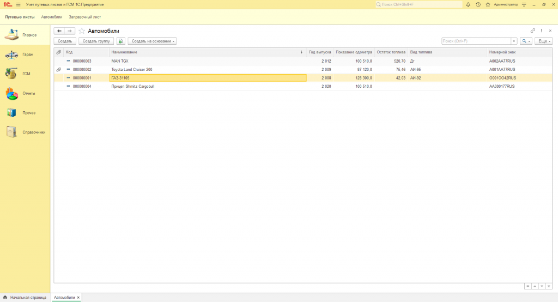This screenshot has height=302, width=558.
Task: Switch to Путевые листы menu item
Action: click(x=20, y=17)
